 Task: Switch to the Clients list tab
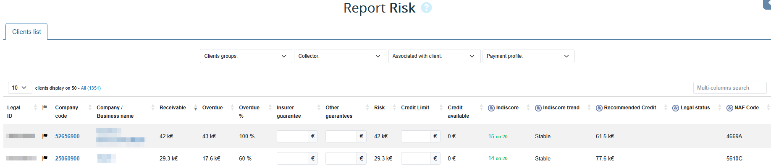[26, 32]
